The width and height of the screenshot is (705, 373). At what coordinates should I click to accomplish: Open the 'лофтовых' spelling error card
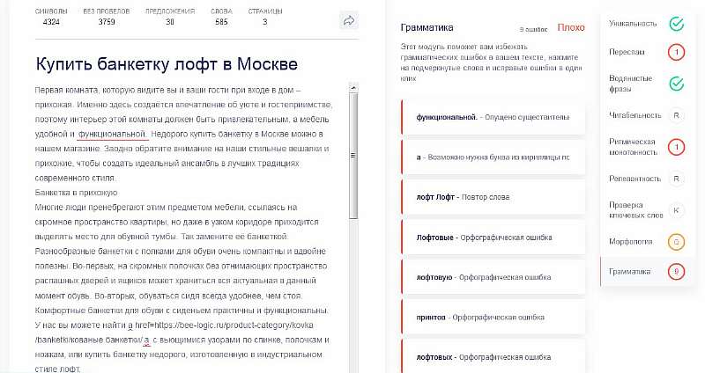tap(493, 357)
